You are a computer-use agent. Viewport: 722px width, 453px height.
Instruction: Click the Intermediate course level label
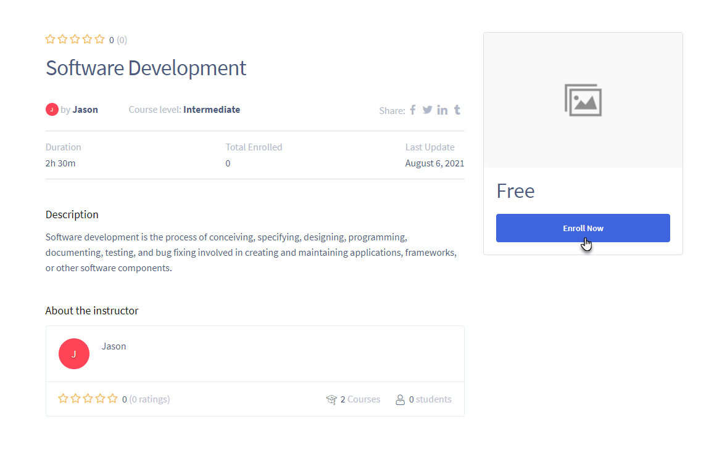pos(212,110)
